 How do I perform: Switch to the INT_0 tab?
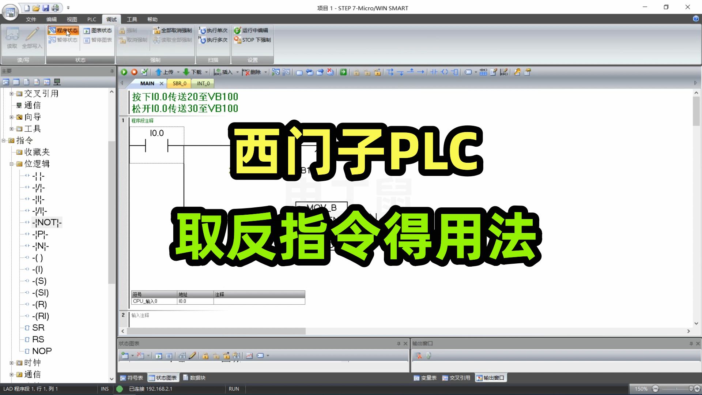coord(203,83)
